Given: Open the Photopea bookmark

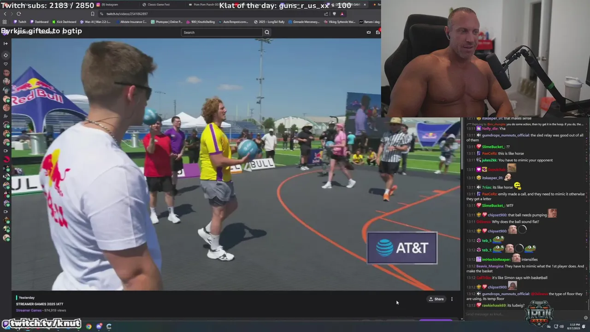Looking at the screenshot, I should point(166,22).
